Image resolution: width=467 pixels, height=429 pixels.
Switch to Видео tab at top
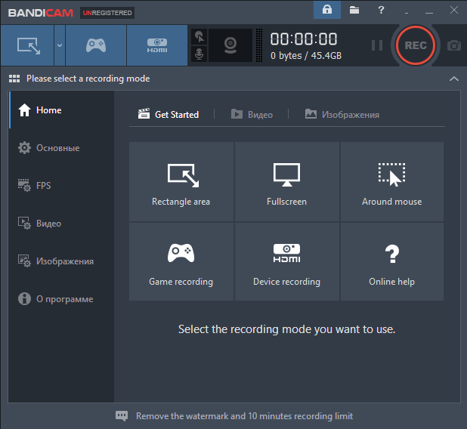[252, 114]
